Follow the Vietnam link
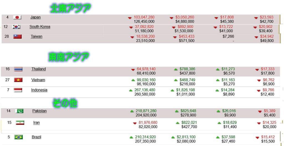Image resolution: width=284 pixels, height=146 pixels. 38,80
